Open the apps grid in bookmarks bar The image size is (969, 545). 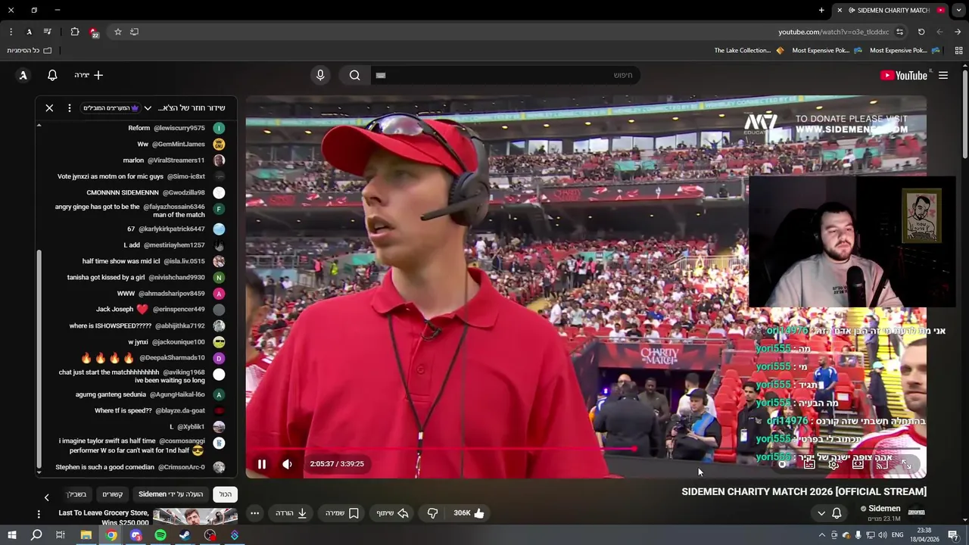click(x=958, y=51)
